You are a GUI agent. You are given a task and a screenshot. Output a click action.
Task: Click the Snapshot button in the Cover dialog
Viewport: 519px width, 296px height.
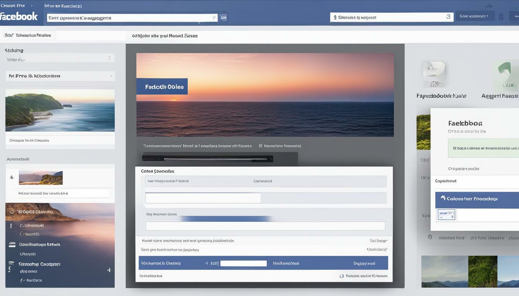[363, 263]
